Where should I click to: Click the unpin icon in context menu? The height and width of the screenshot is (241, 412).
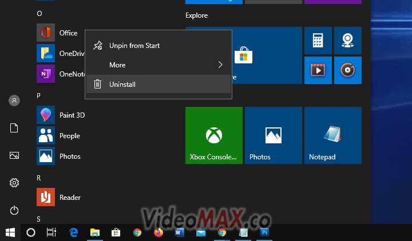[97, 46]
